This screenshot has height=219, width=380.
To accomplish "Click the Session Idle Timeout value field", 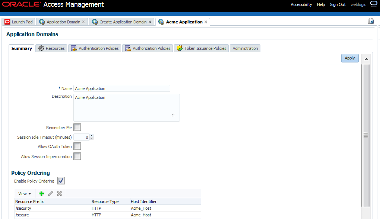I will pyautogui.click(x=82, y=137).
